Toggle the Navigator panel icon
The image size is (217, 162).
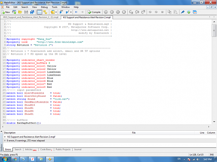point(45,12)
